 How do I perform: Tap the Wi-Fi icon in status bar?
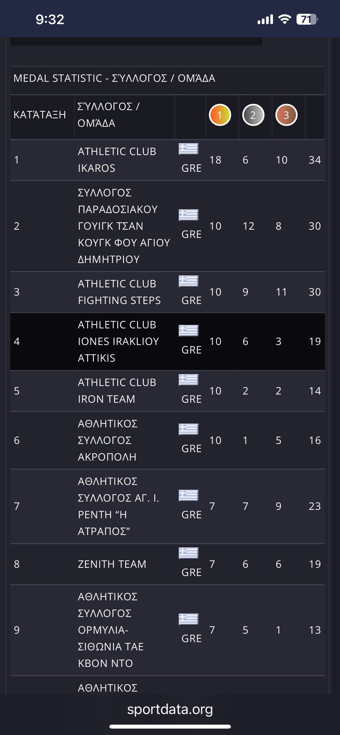284,19
